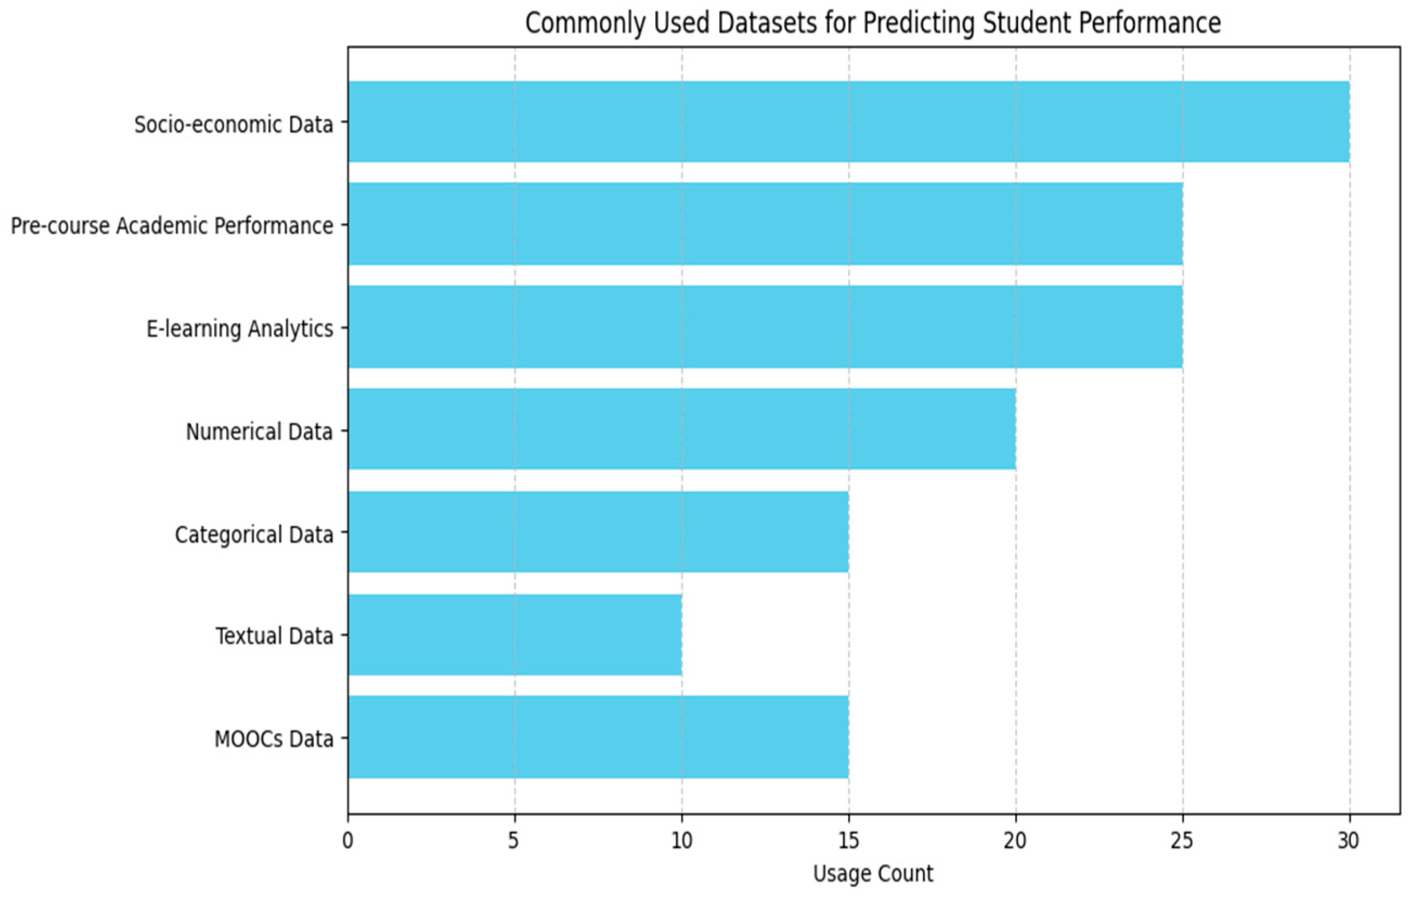
Task: Click the E-learning Analytics bar
Action: pyautogui.click(x=765, y=327)
